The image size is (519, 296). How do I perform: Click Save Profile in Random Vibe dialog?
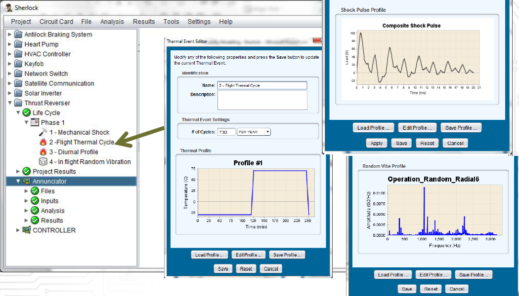[x=474, y=274]
